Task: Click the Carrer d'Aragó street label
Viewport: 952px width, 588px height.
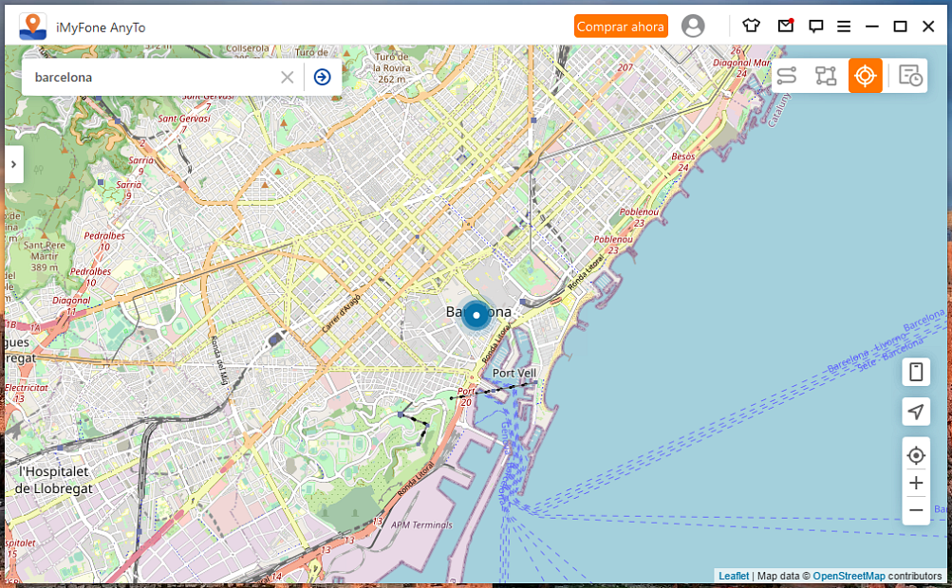Action: [341, 313]
